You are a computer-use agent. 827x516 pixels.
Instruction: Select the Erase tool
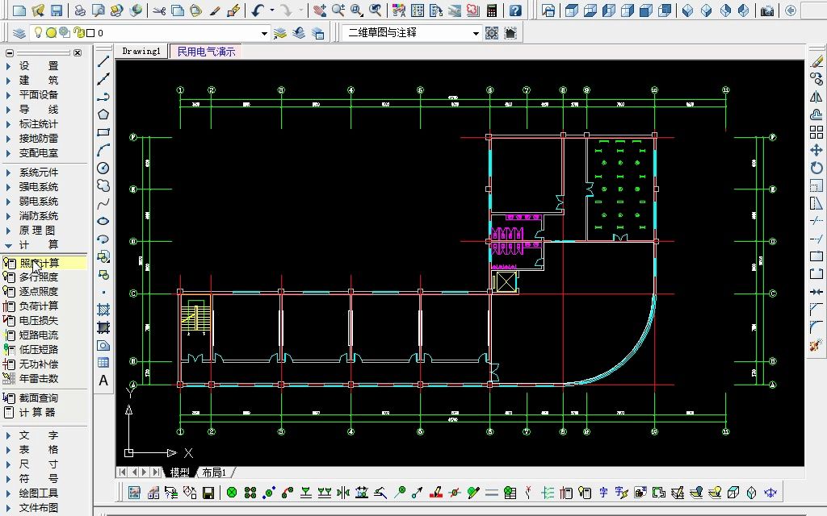pyautogui.click(x=817, y=61)
